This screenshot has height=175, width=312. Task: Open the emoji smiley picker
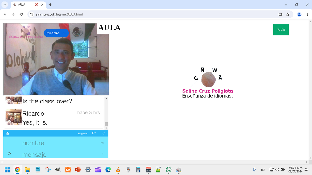(9, 154)
